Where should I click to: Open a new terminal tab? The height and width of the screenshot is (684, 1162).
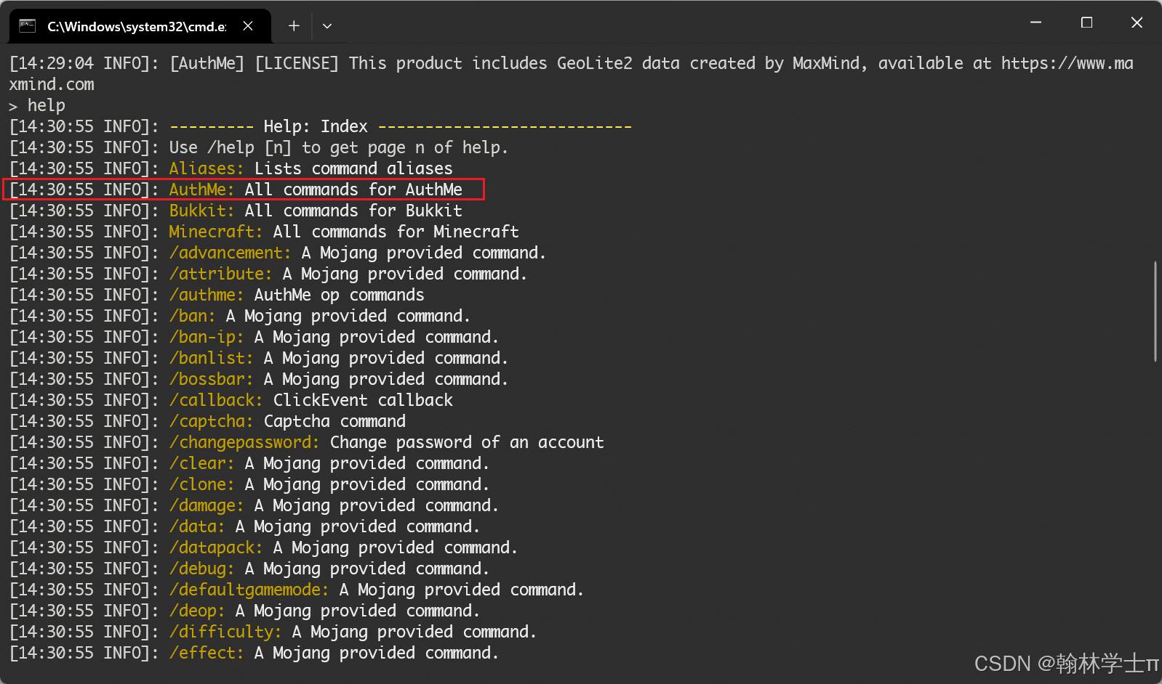pyautogui.click(x=294, y=26)
